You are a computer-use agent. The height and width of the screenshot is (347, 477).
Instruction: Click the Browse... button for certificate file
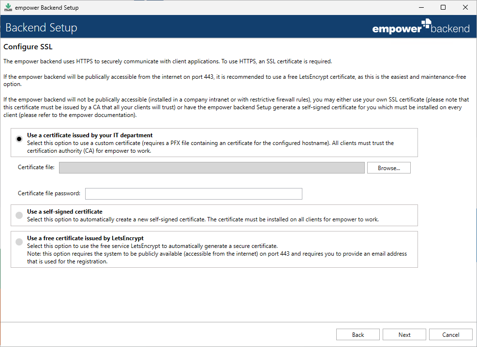[389, 168]
